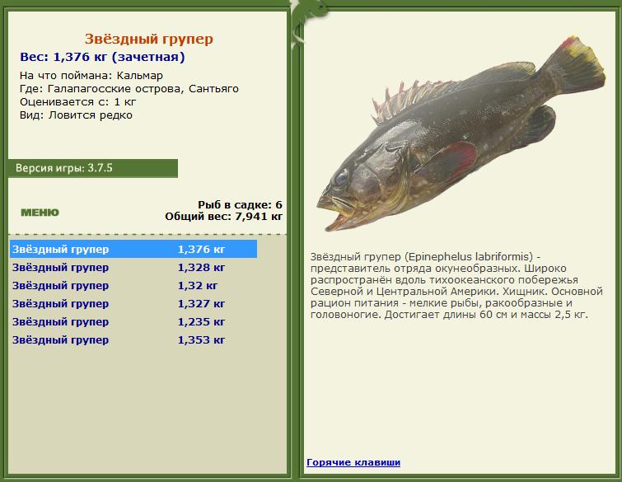Click the Epinephelus labriformis description text

(456, 286)
